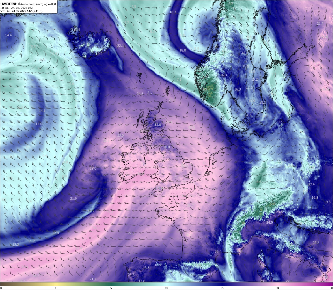Click the 22.5 value over Bay of Biscay
The image size is (333, 290).
[x=131, y=233]
